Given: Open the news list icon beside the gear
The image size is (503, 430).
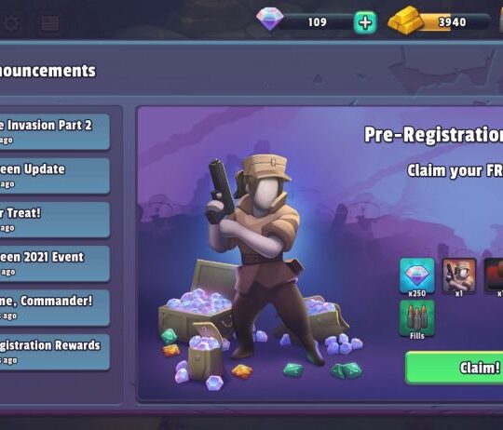Looking at the screenshot, I should (x=50, y=23).
